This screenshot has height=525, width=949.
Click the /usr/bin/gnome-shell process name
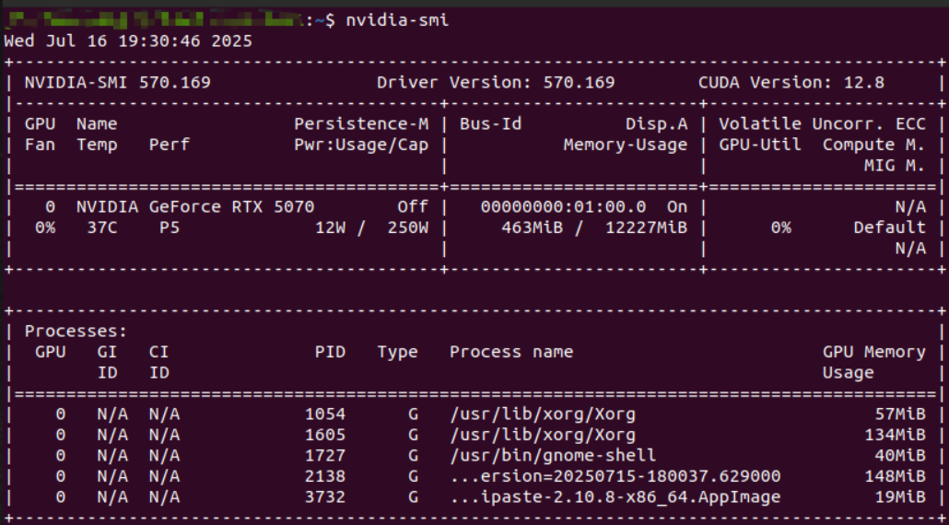pos(553,455)
